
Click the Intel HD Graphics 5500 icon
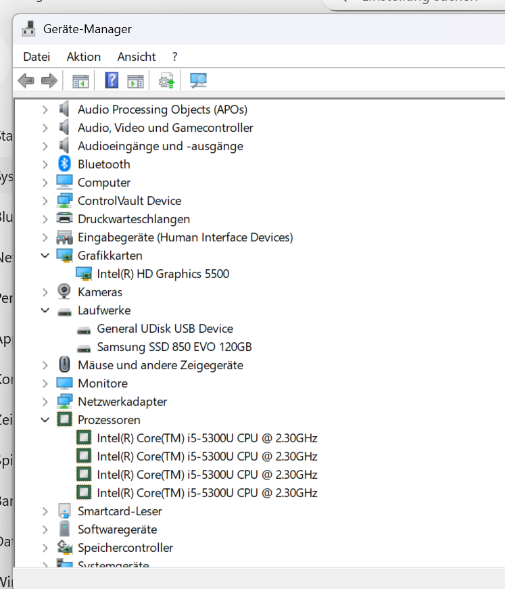point(84,274)
